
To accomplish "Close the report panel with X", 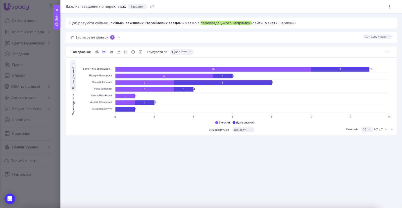I will [x=57, y=10].
